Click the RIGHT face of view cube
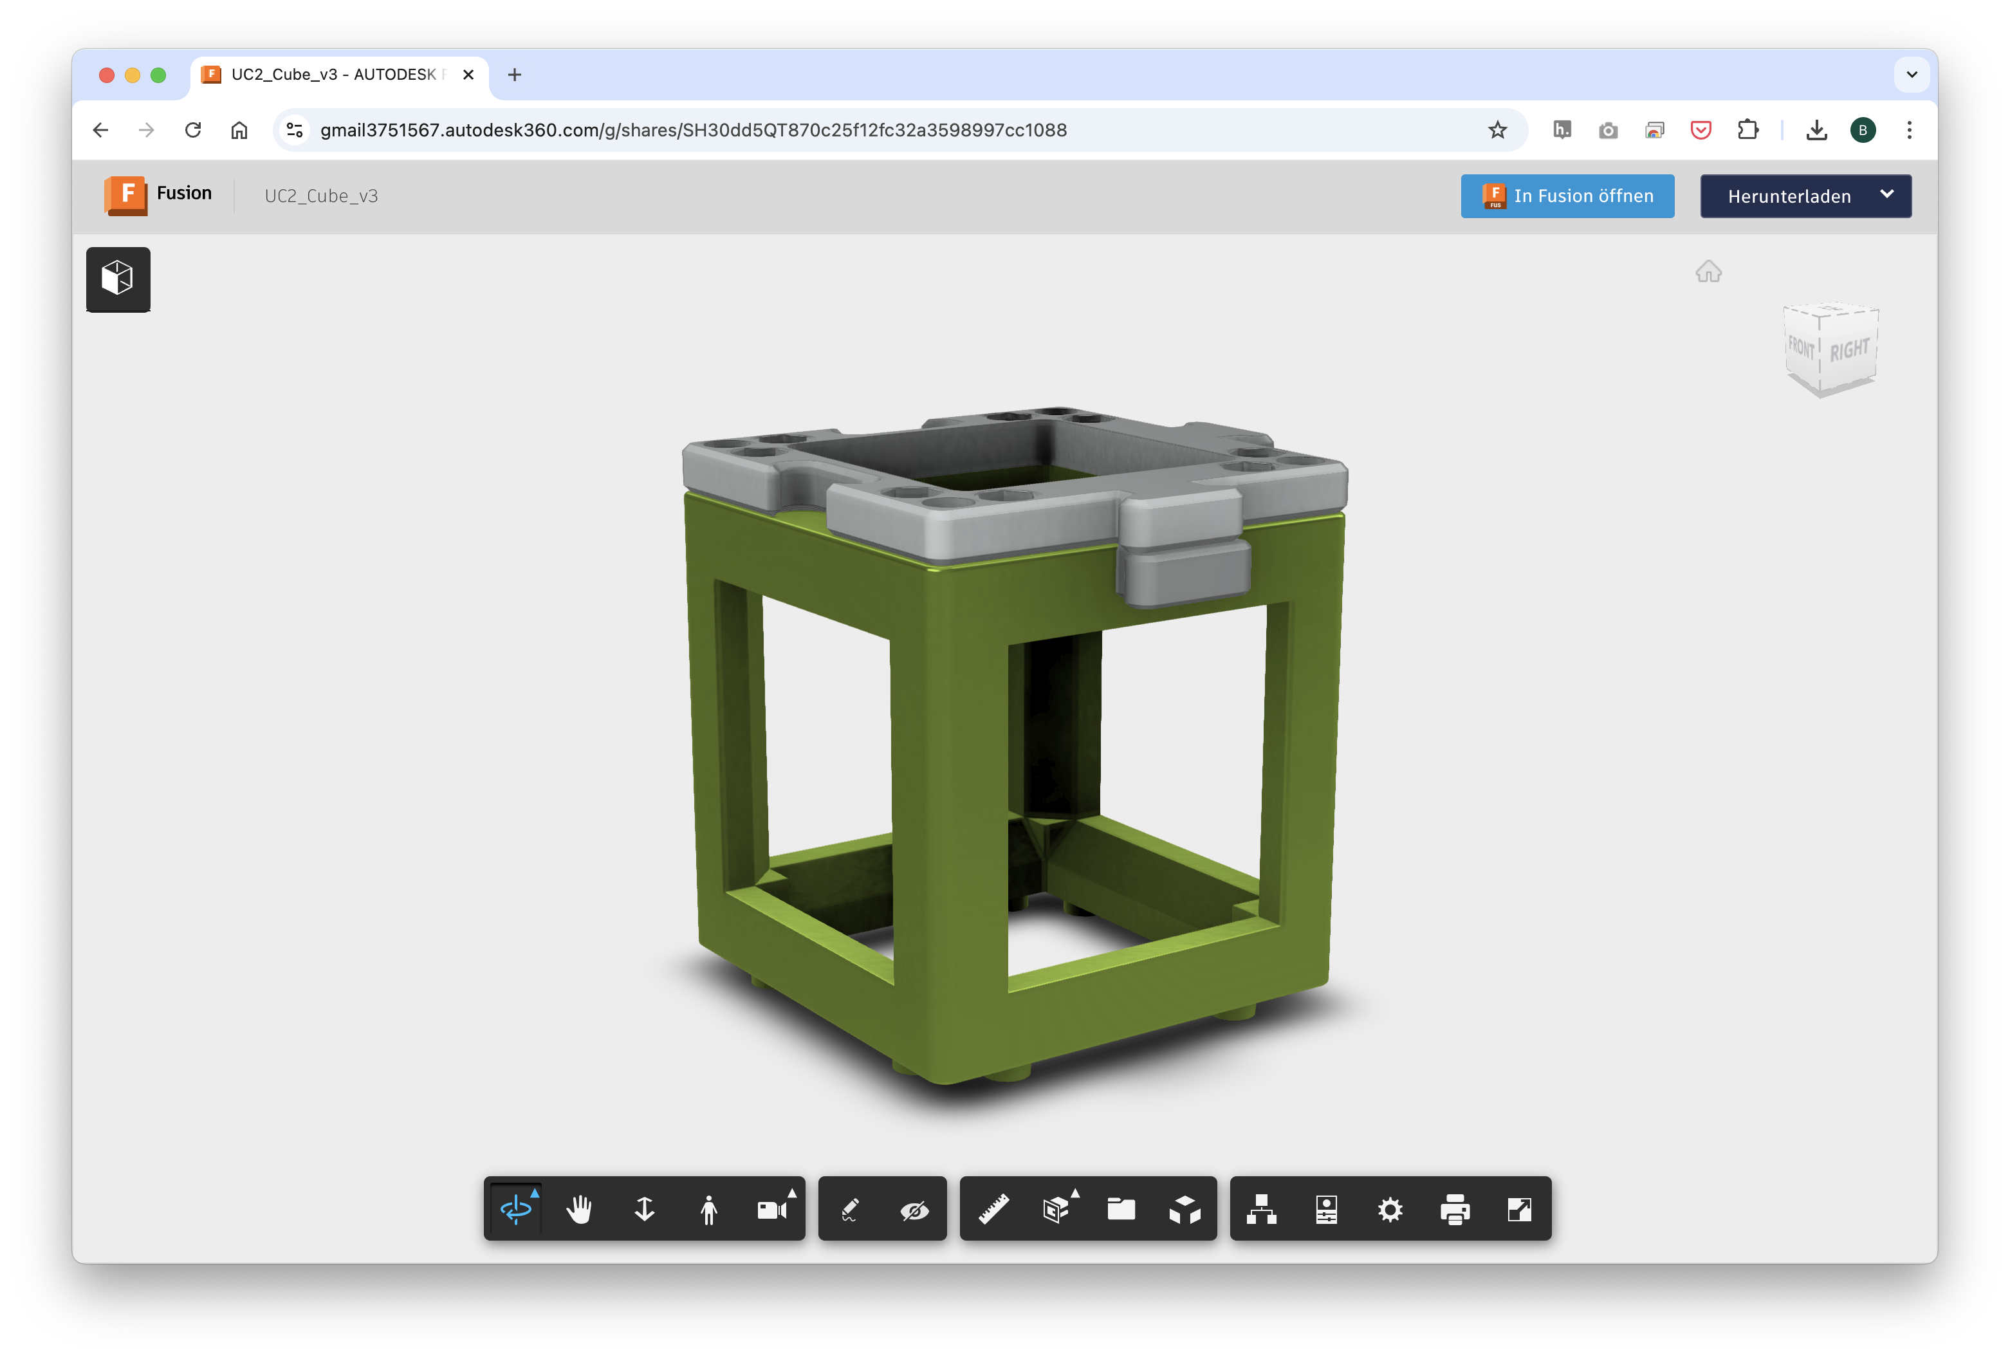Image resolution: width=2010 pixels, height=1359 pixels. [x=1849, y=349]
